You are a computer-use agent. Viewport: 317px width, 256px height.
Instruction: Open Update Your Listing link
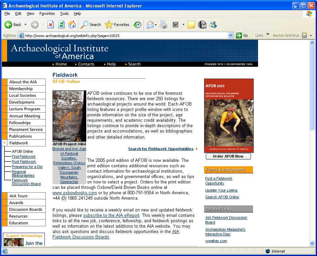coord(221,190)
